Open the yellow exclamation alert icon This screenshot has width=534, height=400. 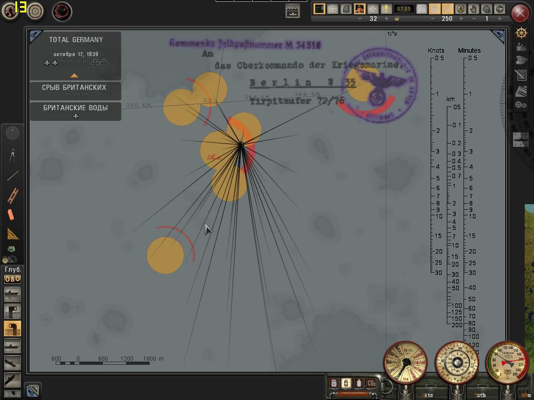click(386, 9)
